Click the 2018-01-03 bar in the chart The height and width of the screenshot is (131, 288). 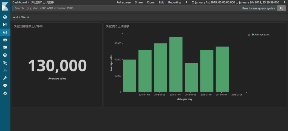160,68
